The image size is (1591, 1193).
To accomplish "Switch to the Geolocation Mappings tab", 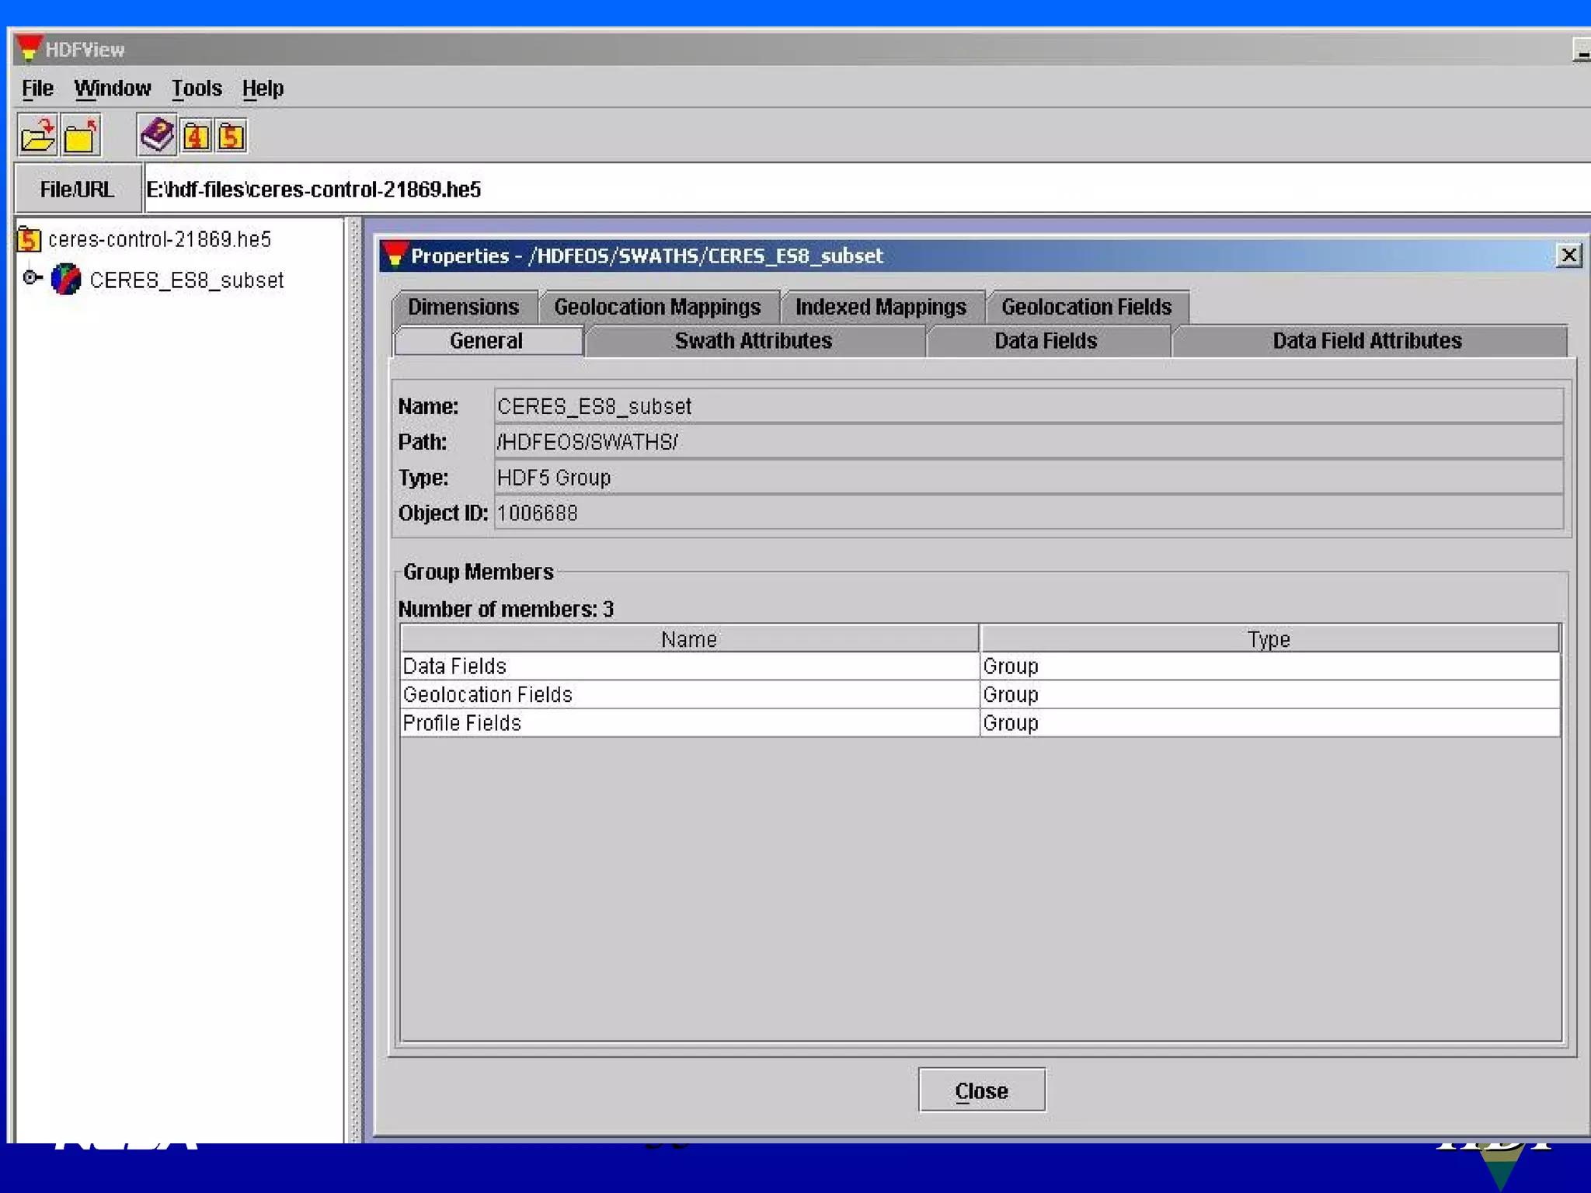I will [657, 307].
